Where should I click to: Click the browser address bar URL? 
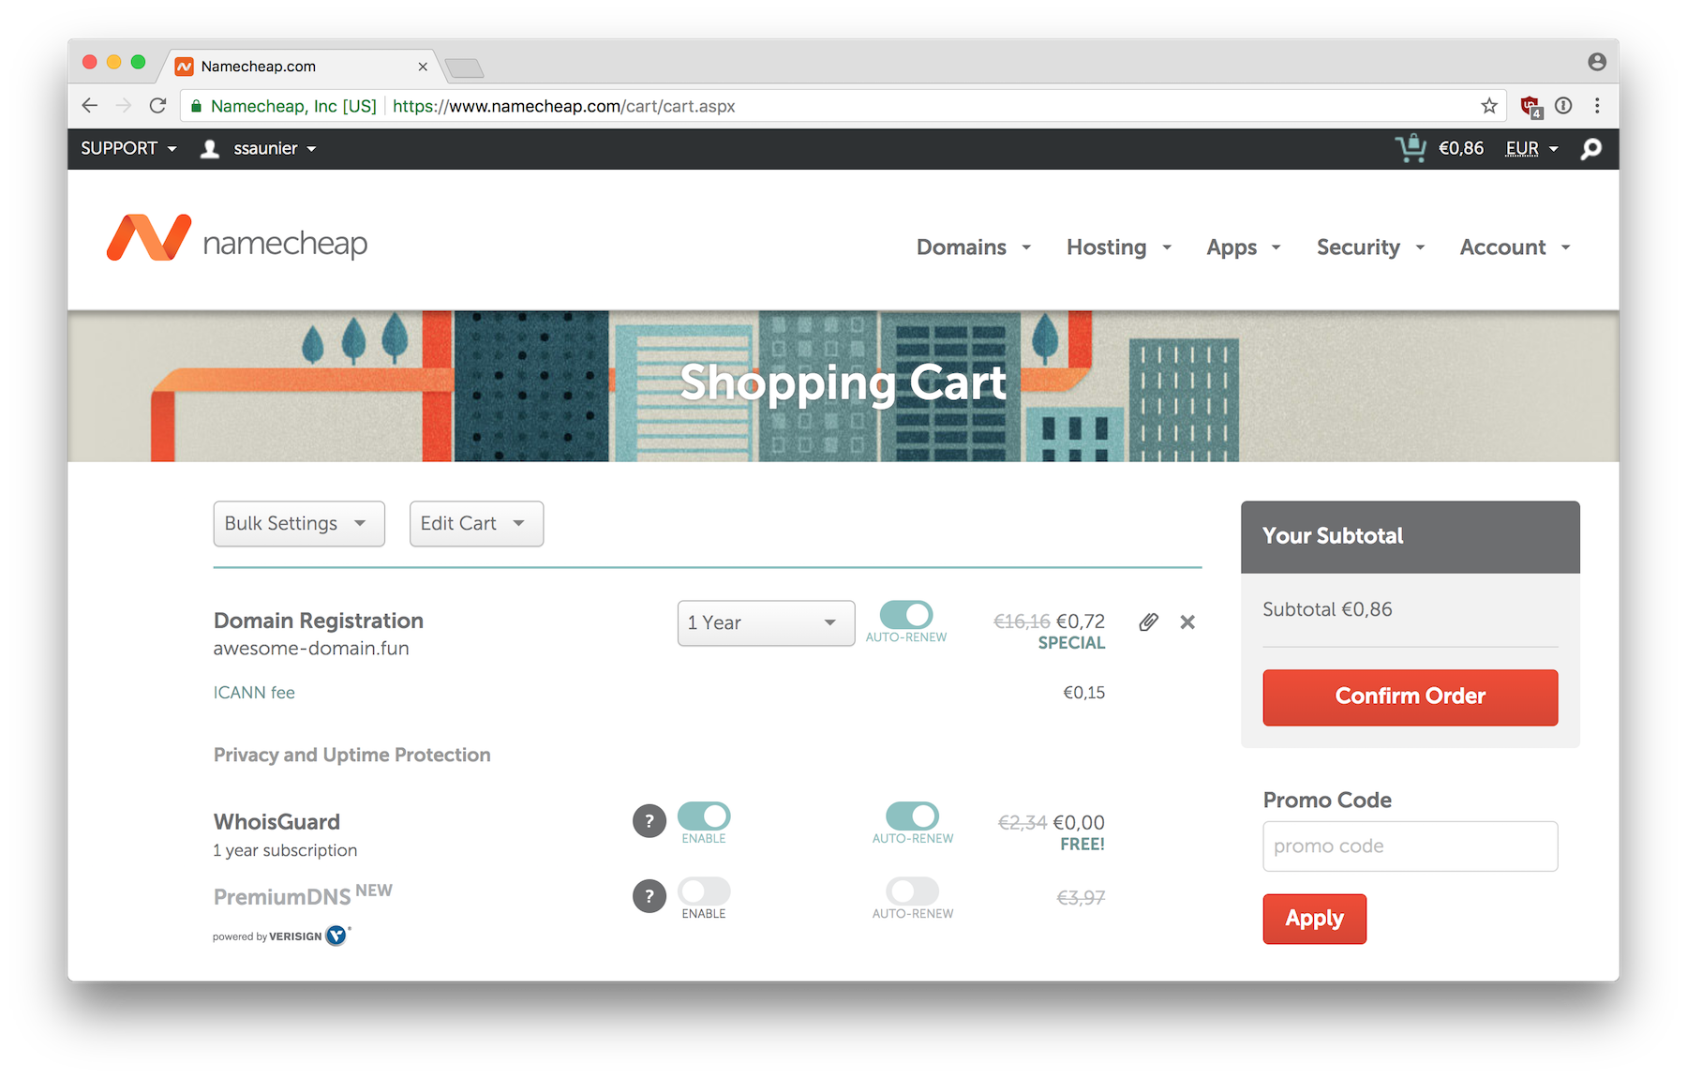coord(563,106)
